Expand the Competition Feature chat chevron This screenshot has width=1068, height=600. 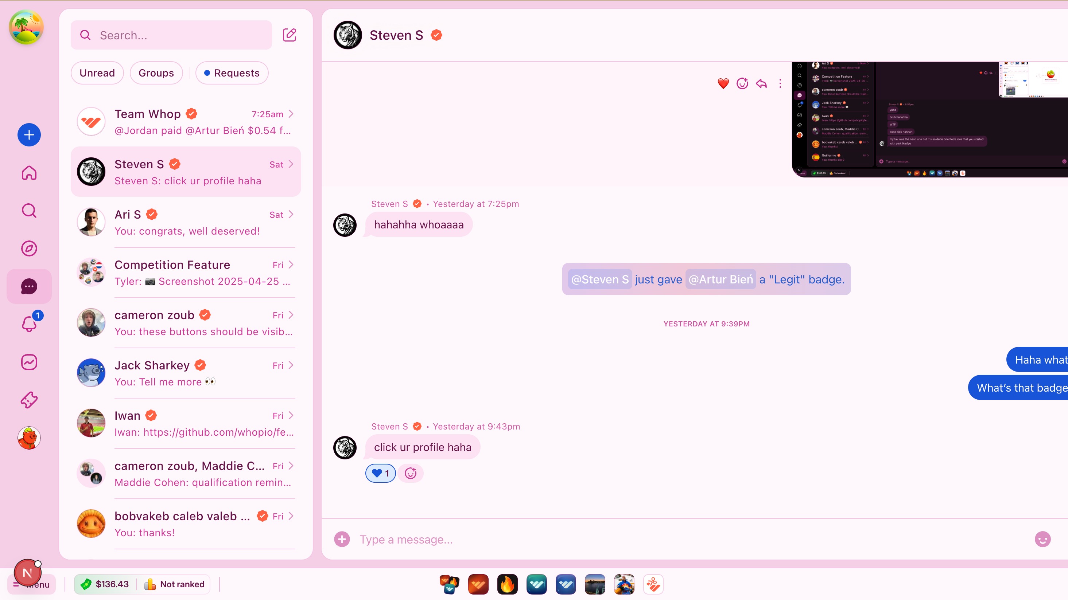coord(291,264)
